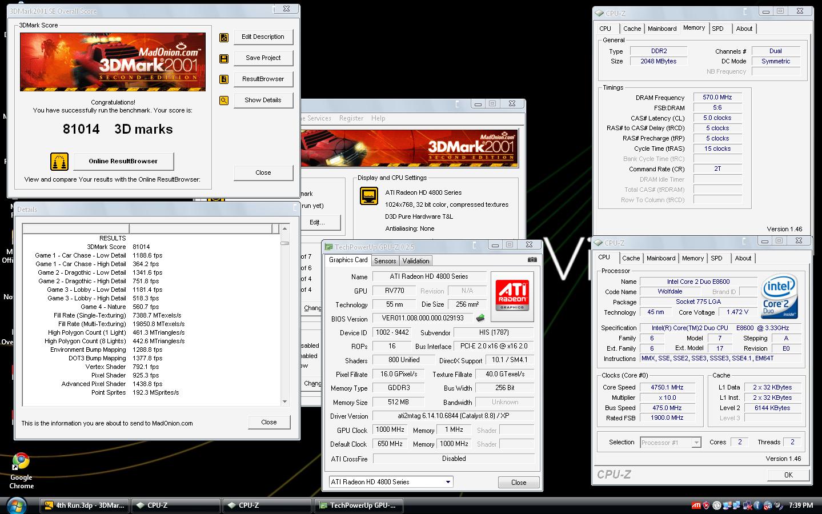Open the Mainboard tab in lower CPU-Z
The width and height of the screenshot is (822, 514).
[x=660, y=258]
